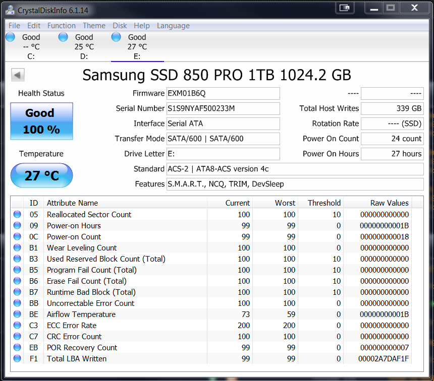The height and width of the screenshot is (381, 434).
Task: Click the Reallocated Sector Count status orb
Action: (x=18, y=215)
